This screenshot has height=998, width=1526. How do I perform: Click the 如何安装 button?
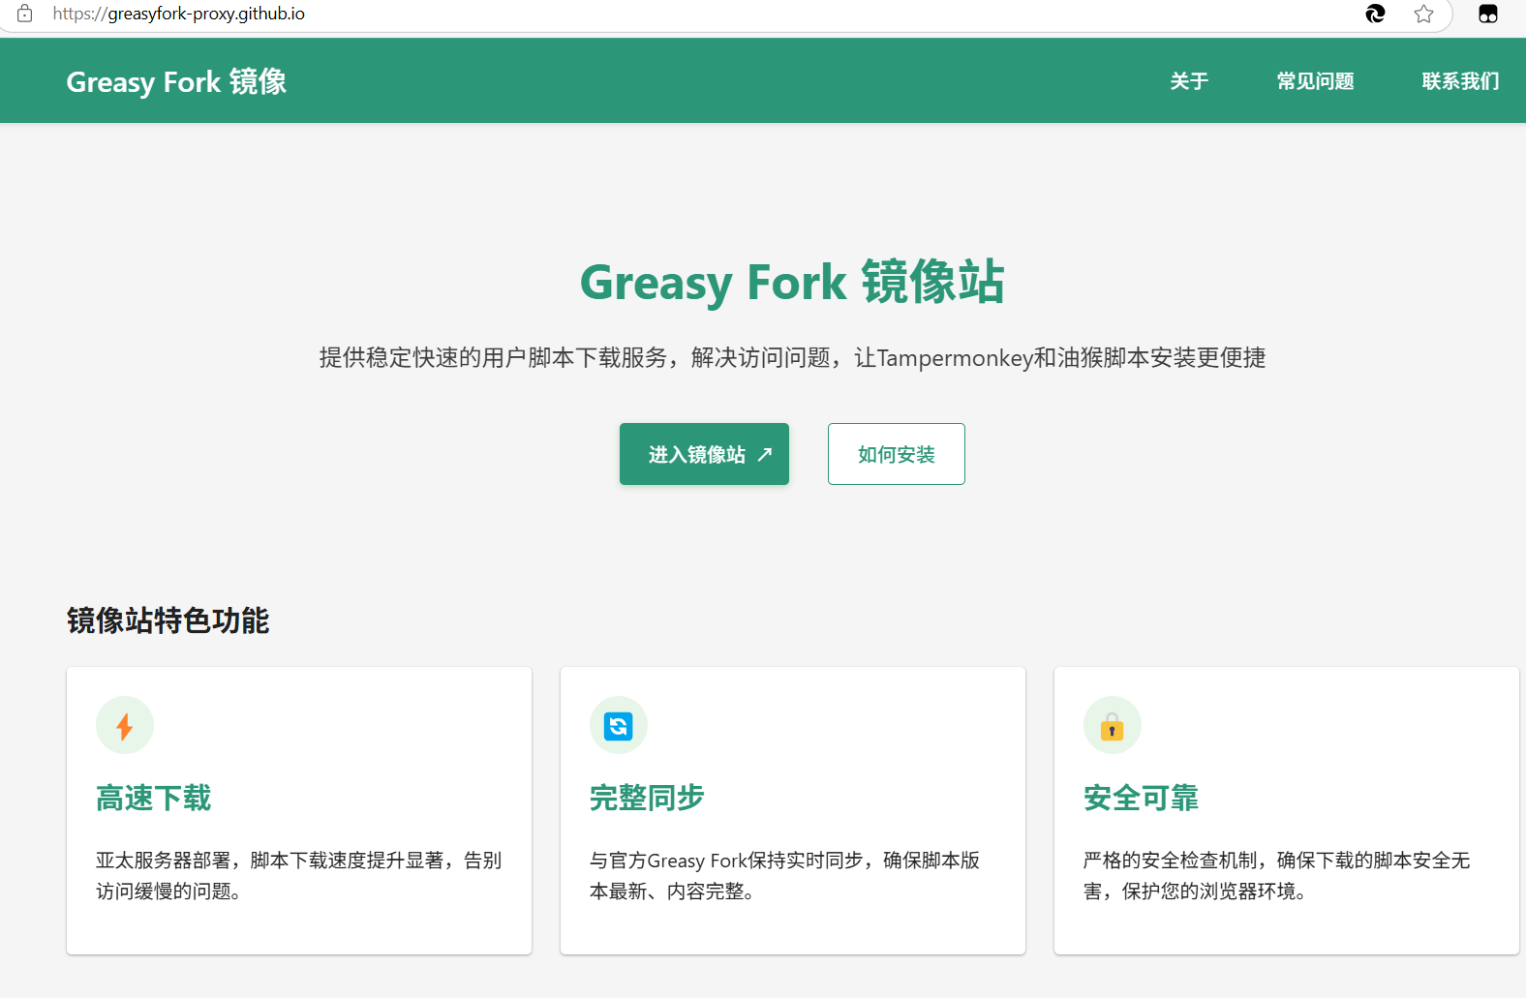coord(897,454)
